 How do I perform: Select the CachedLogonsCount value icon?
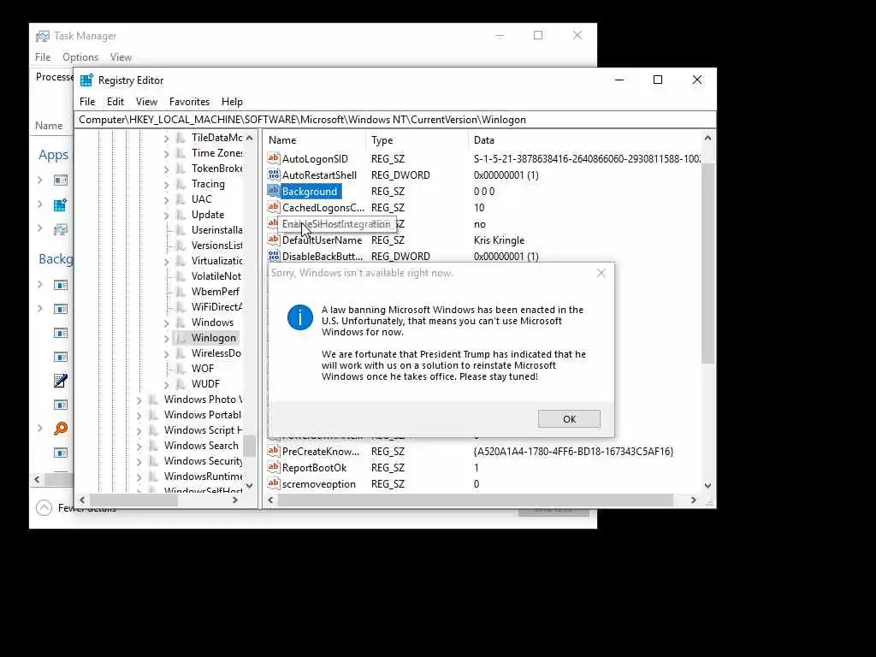pos(273,207)
